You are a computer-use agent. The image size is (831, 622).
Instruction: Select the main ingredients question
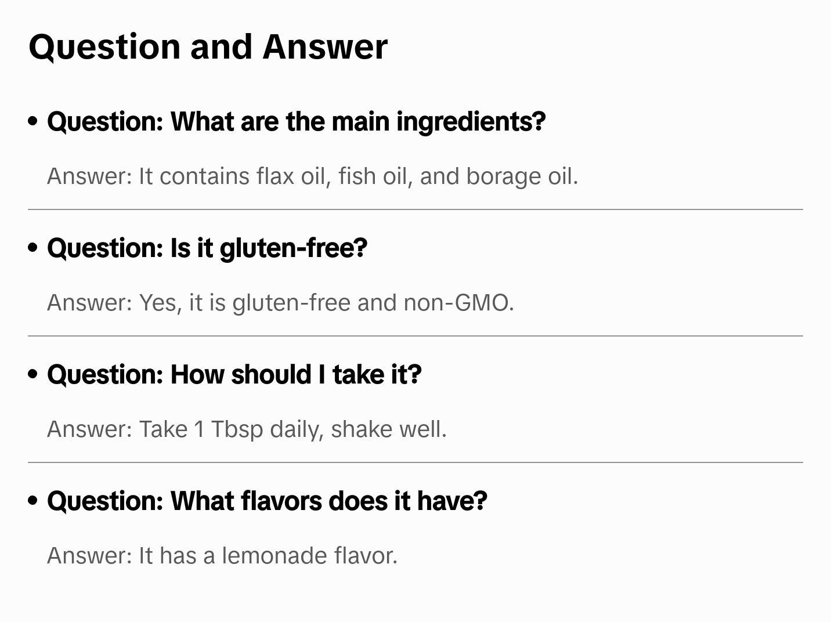click(x=296, y=122)
